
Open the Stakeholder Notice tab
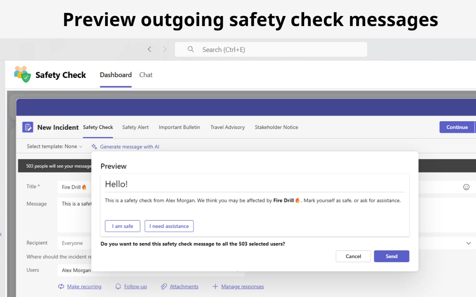(276, 127)
